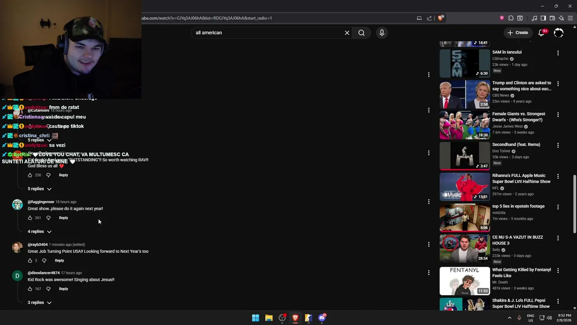Open the Fentanyl video thumbnail
This screenshot has width=577, height=325.
464,281
